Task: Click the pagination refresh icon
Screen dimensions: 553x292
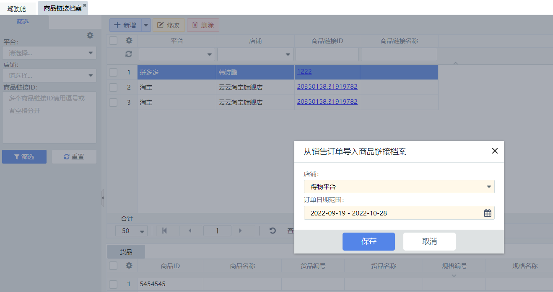Action: (x=273, y=231)
